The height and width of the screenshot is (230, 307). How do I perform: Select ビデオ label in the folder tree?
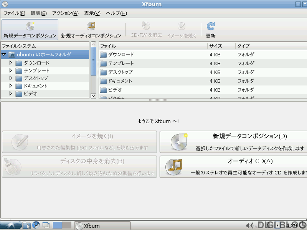tap(30, 94)
